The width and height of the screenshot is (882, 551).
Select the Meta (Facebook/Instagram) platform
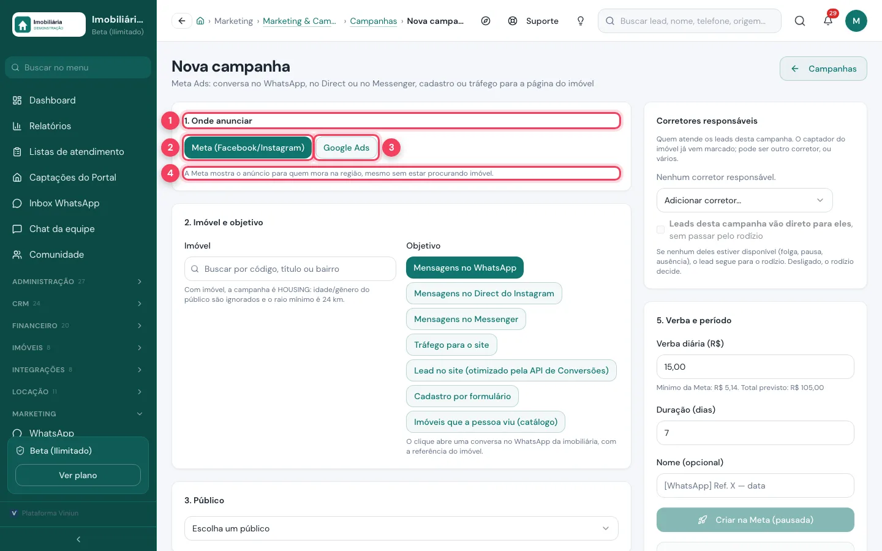coord(248,148)
